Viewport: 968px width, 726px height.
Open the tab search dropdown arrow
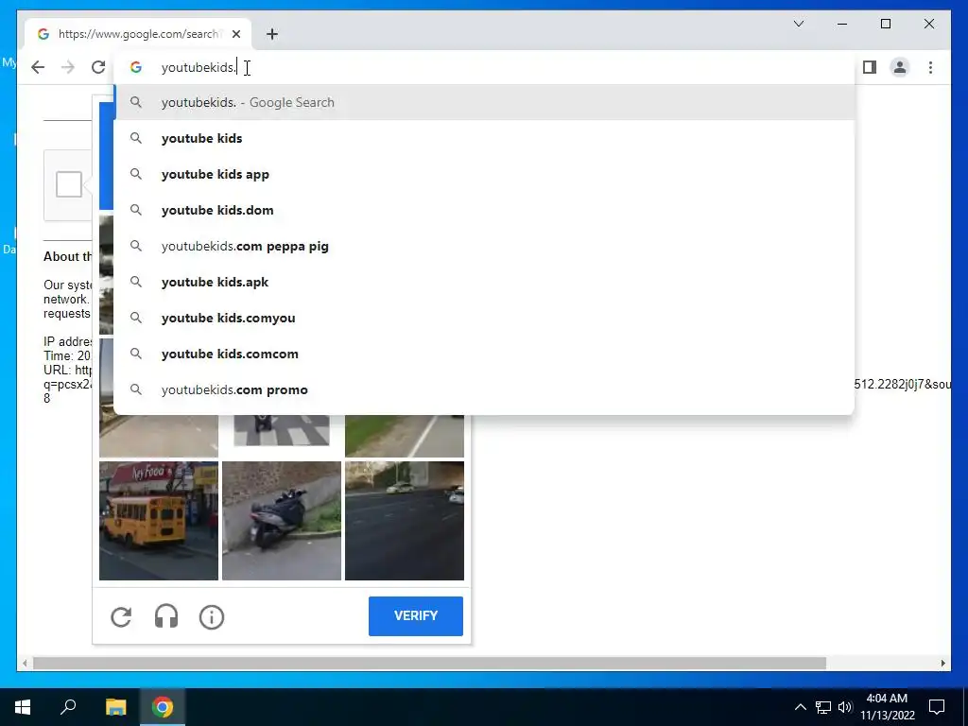798,24
